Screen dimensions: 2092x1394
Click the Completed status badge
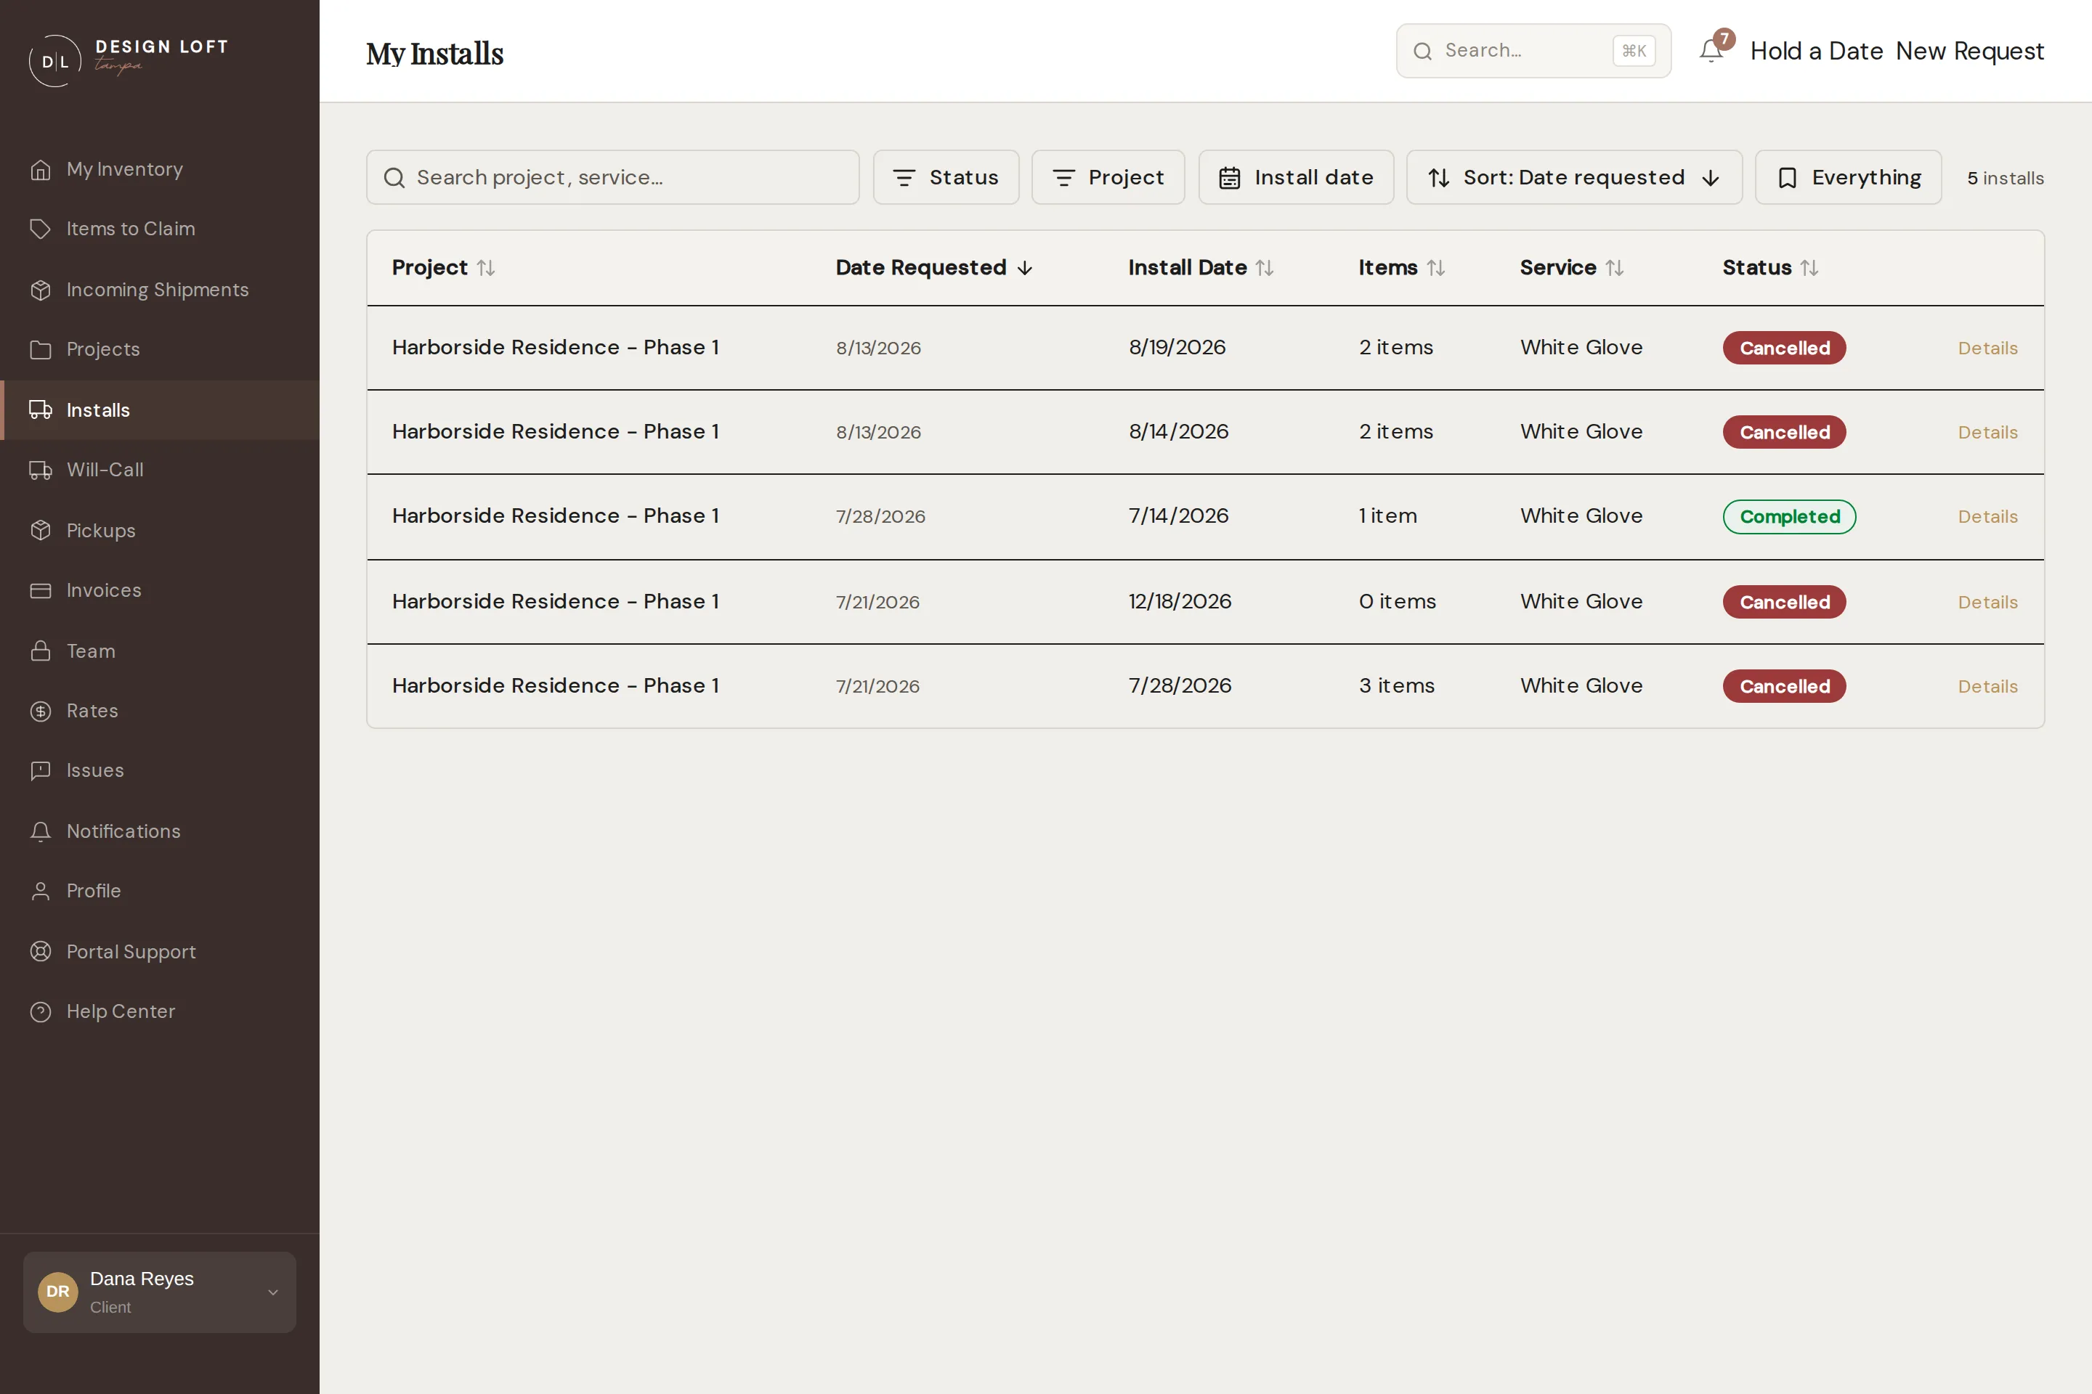(x=1788, y=516)
